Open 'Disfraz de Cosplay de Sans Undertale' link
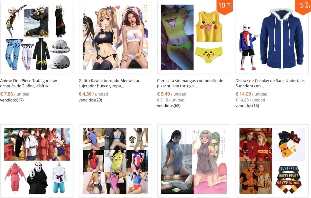 click(270, 83)
